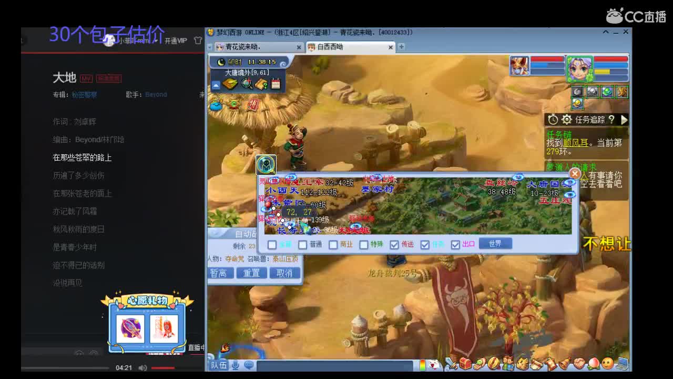Click the purple gift in 心愿礼物 panel
673x379 pixels.
pos(130,328)
